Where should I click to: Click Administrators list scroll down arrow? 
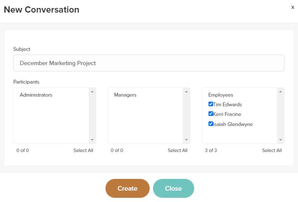point(92,140)
